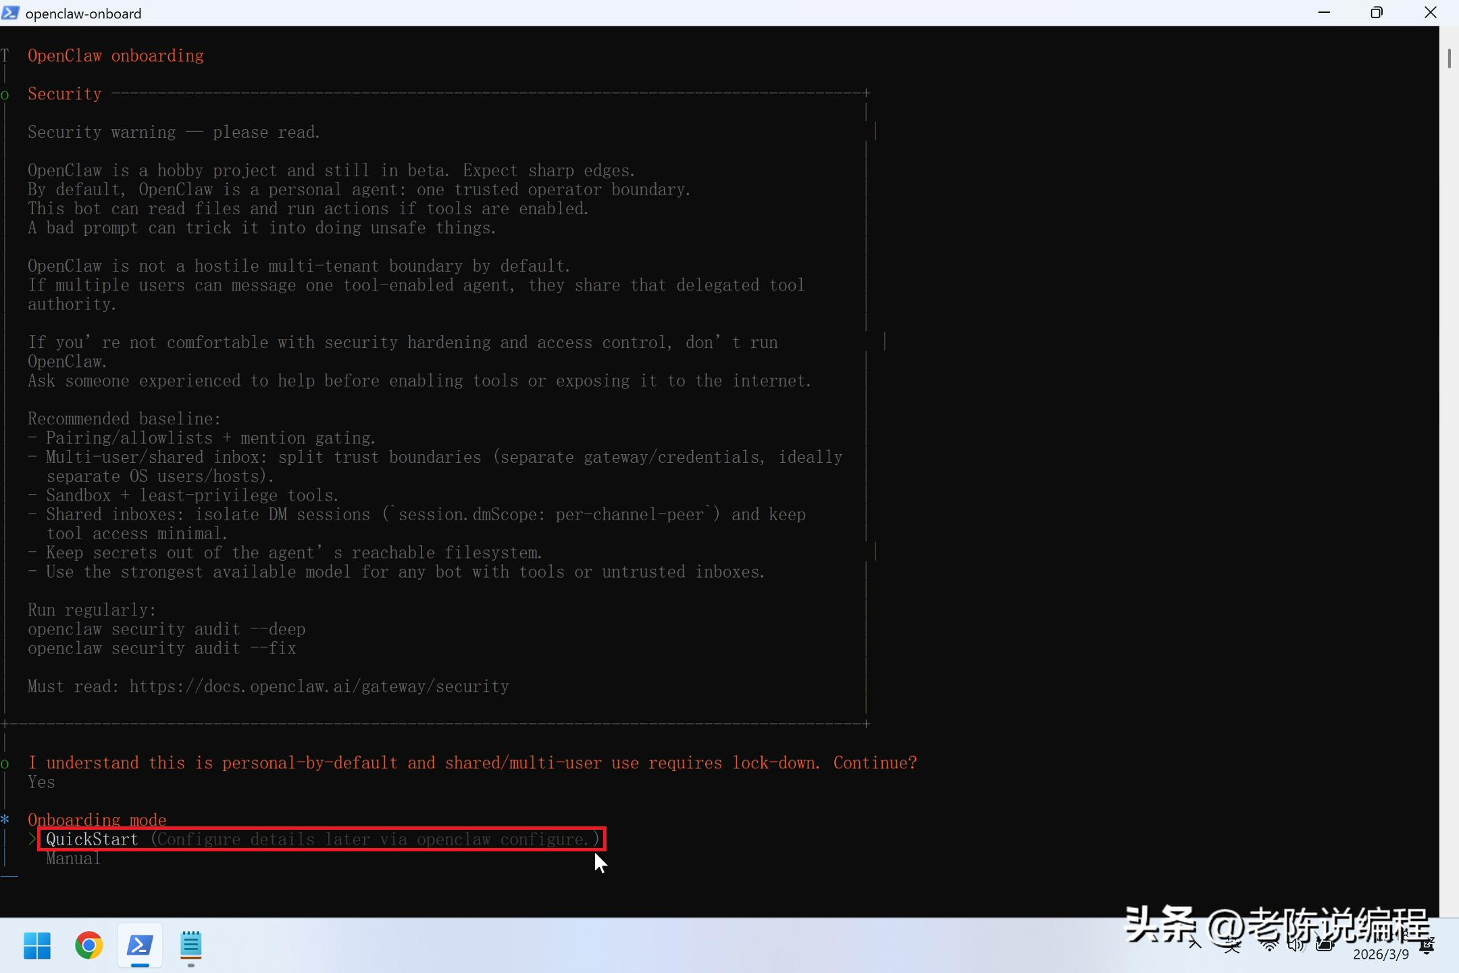
Task: Open notification bell in system tray
Action: [1427, 947]
